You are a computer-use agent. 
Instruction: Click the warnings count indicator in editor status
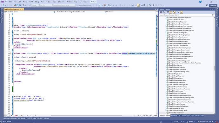[x=22, y=116]
